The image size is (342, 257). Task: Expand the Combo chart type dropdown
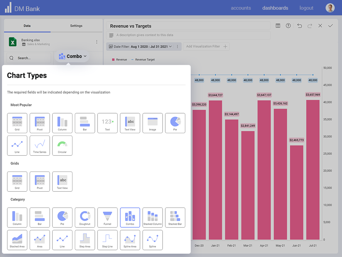click(72, 56)
